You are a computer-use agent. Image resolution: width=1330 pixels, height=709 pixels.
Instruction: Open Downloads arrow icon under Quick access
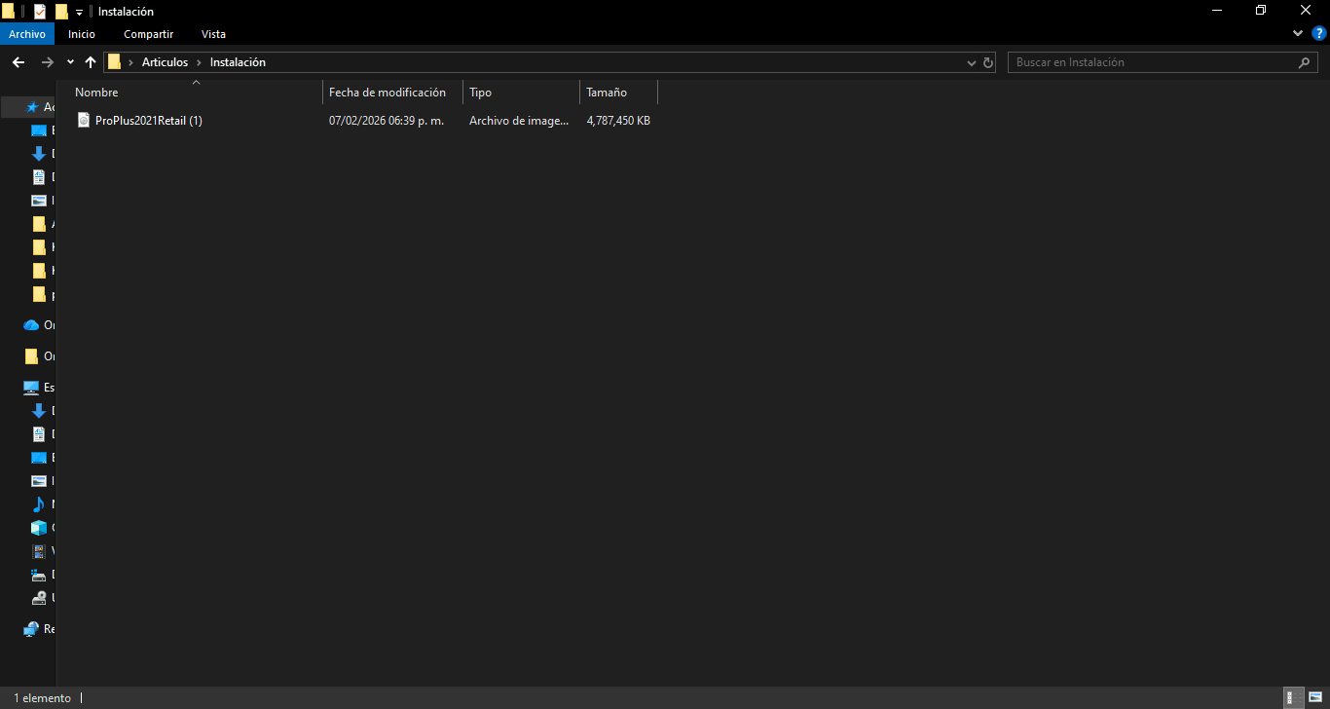[x=39, y=154]
